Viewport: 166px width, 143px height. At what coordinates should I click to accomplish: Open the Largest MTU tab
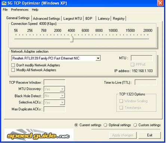(73, 19)
